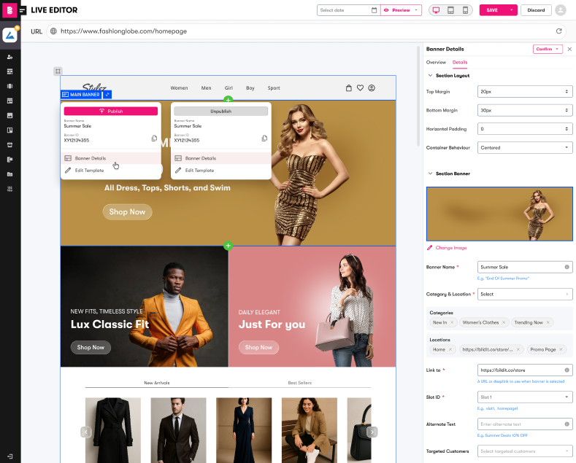Open the Preview dropdown arrow

[x=416, y=10]
